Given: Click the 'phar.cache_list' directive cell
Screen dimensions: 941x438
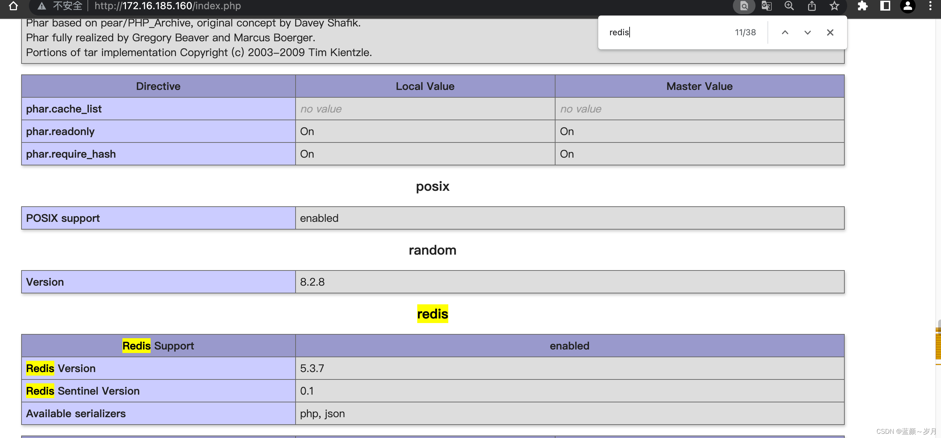Looking at the screenshot, I should click(158, 109).
